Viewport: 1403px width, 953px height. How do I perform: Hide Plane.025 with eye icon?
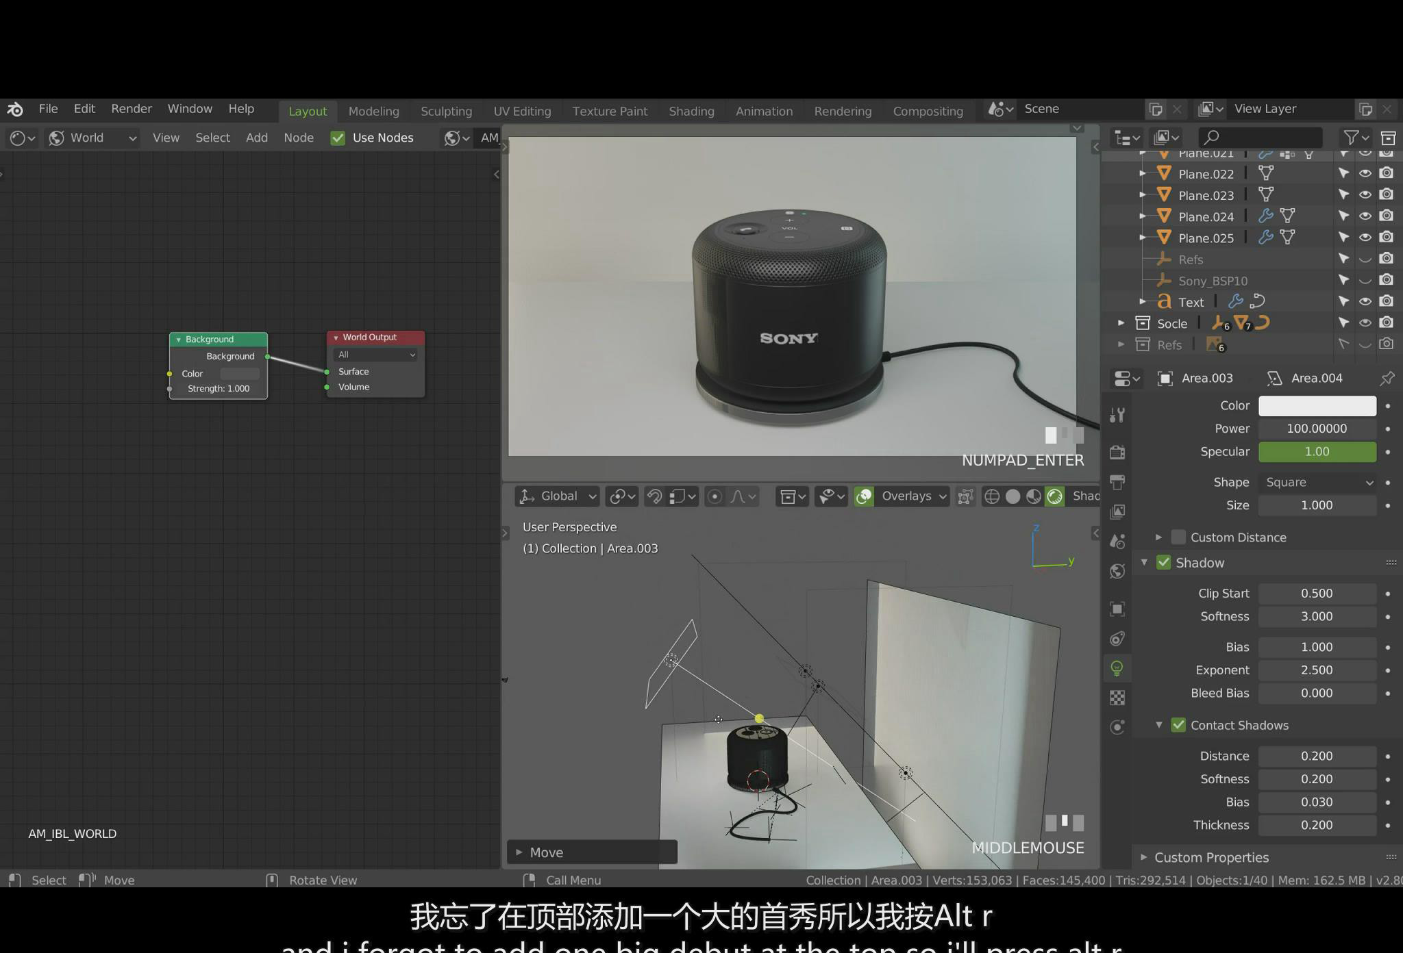point(1365,238)
